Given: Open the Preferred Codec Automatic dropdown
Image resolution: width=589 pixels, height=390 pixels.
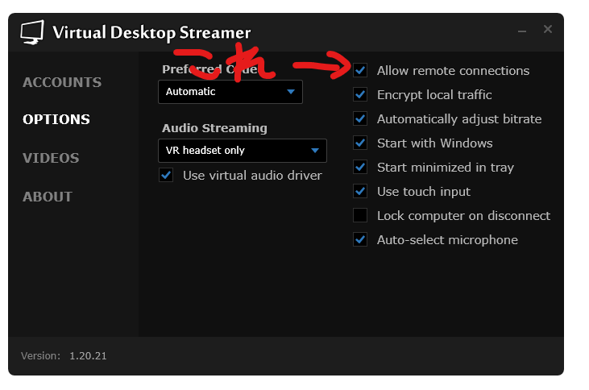Looking at the screenshot, I should 230,92.
